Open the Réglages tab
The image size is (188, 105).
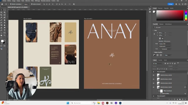point(161,24)
